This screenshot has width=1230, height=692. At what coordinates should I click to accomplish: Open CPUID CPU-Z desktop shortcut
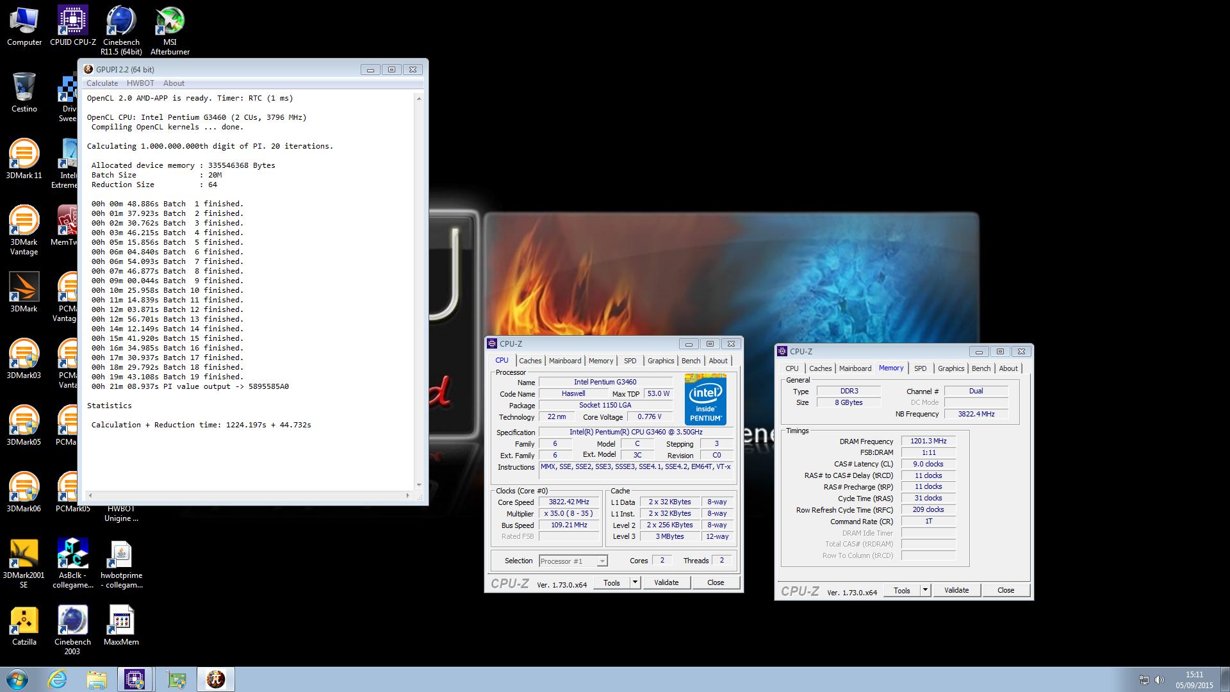point(73,26)
